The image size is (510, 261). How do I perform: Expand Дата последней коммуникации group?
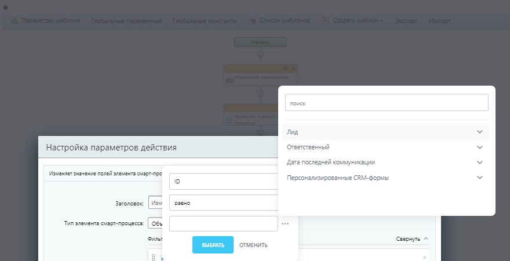480,162
